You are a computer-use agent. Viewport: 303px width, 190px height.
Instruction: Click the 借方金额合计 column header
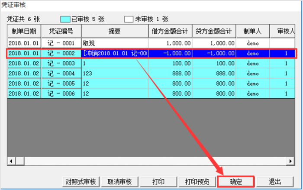(170, 31)
